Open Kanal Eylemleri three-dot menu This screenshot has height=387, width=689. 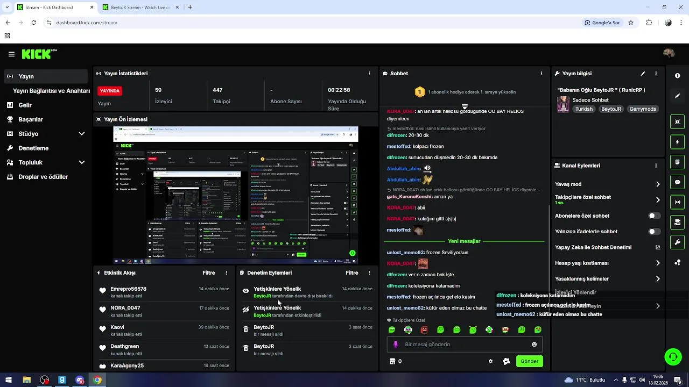(656, 166)
